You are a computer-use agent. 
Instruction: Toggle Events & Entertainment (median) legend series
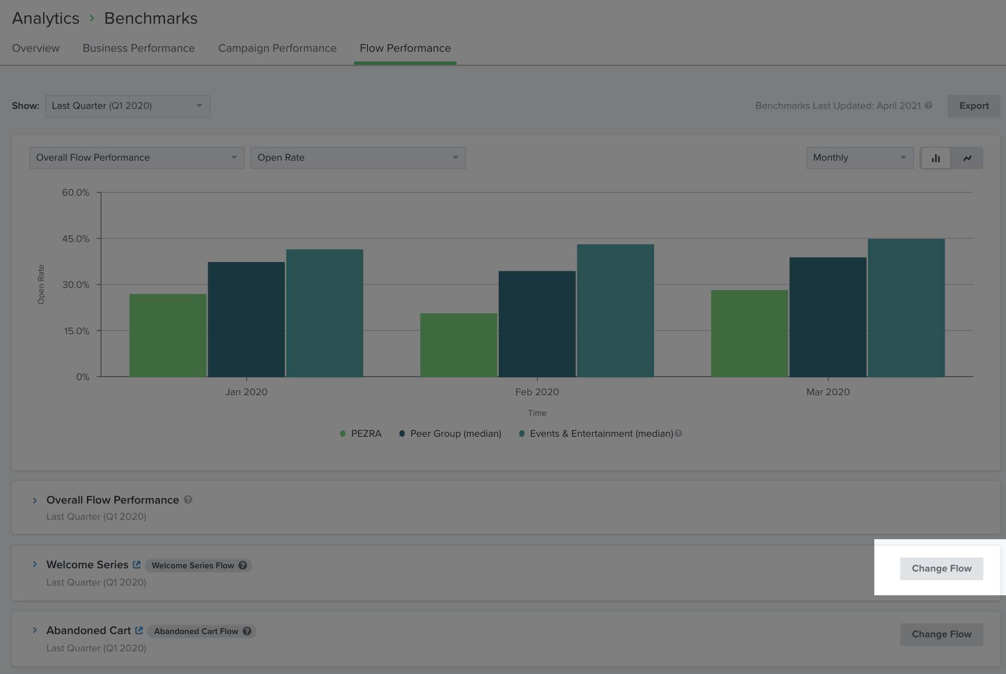596,434
